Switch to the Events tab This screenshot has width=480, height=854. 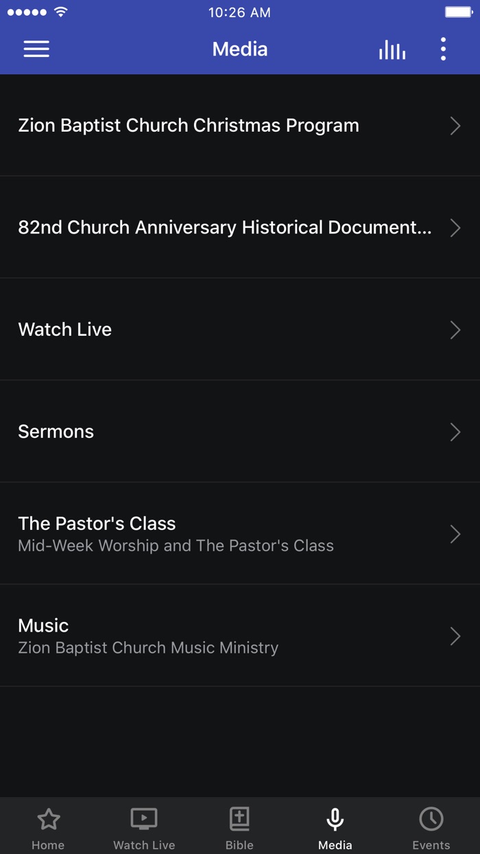(x=431, y=827)
